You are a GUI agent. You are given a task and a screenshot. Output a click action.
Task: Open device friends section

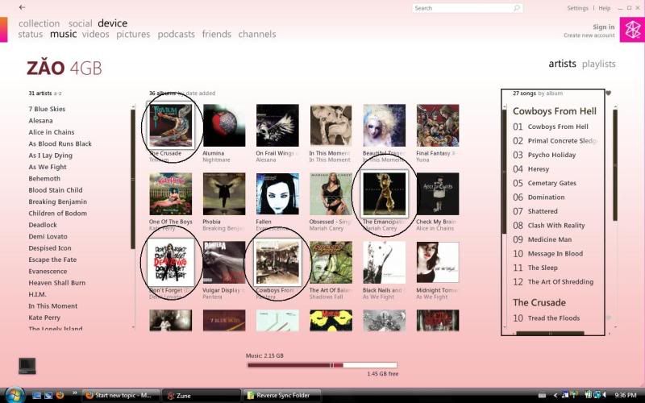tap(216, 34)
